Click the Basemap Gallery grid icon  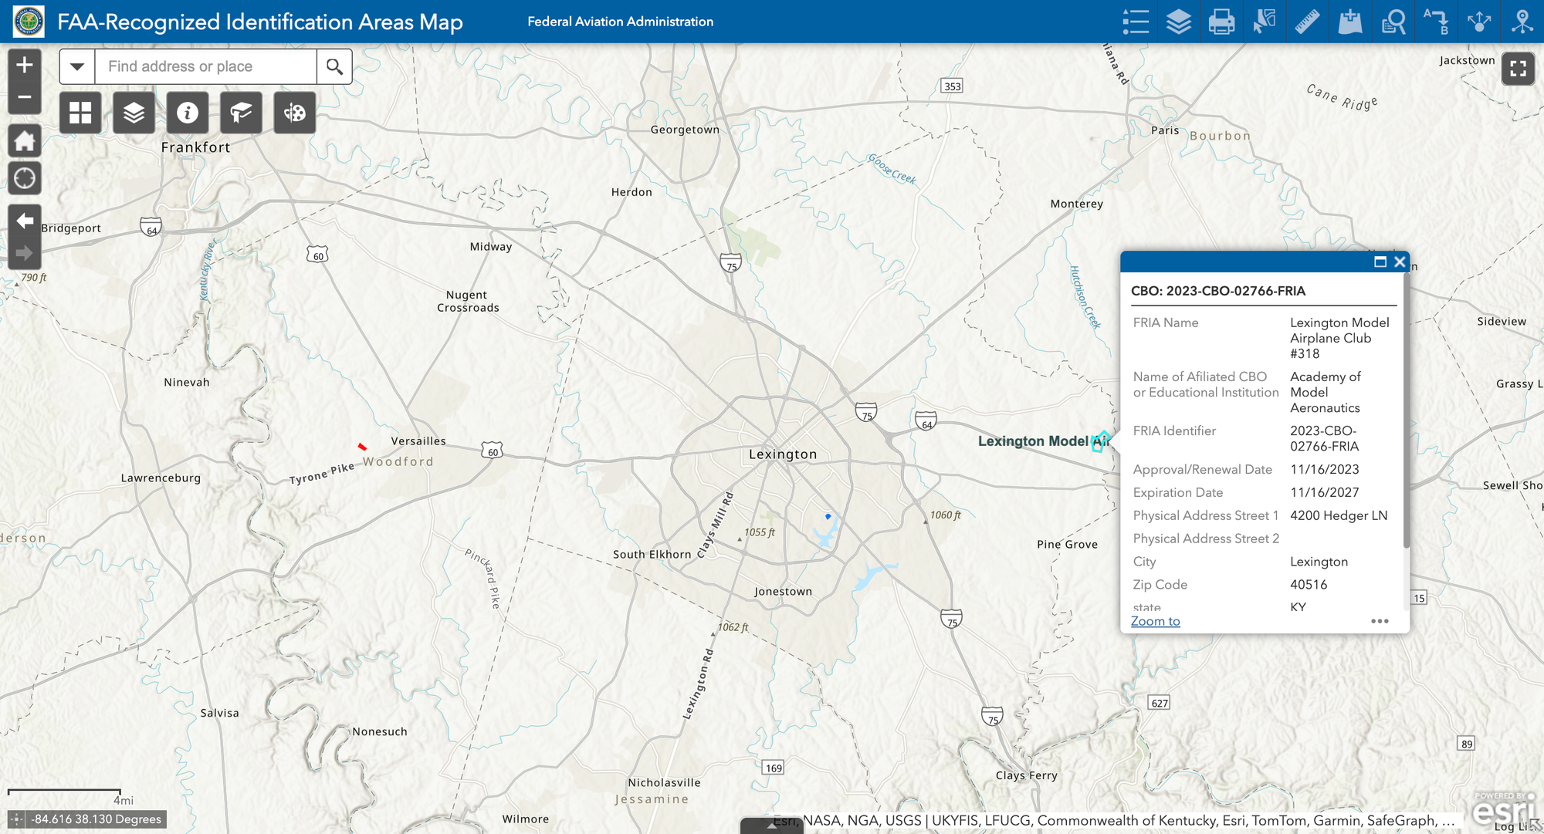[x=80, y=113]
